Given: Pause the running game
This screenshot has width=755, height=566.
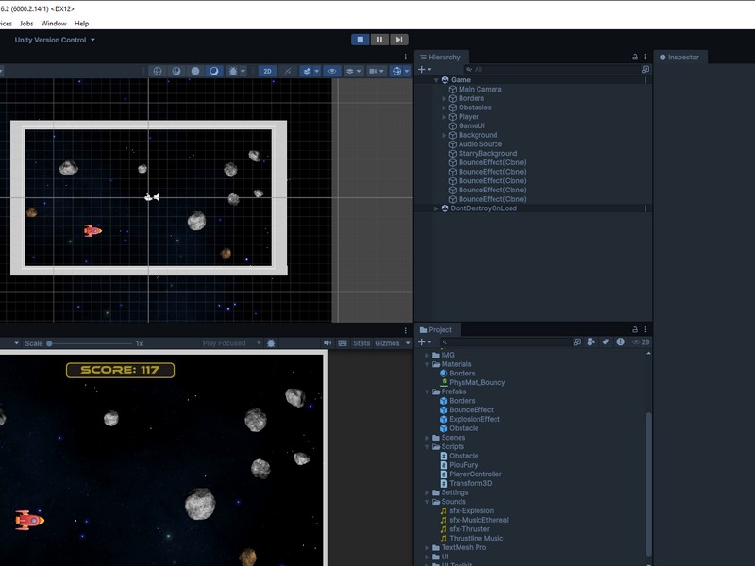Looking at the screenshot, I should point(379,40).
